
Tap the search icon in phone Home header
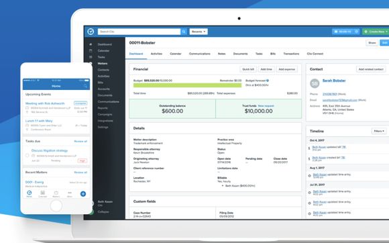85,86
